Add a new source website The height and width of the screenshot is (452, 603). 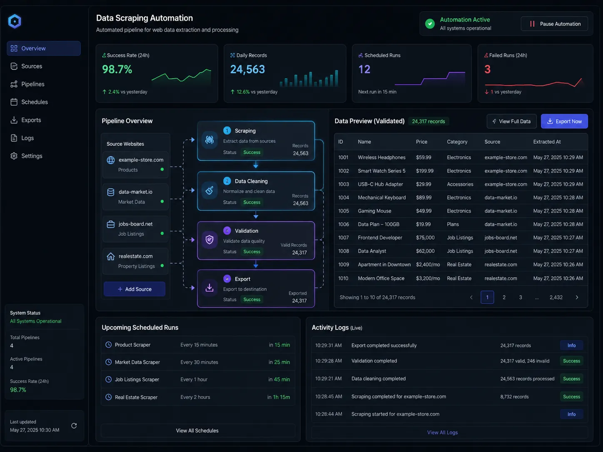click(x=135, y=289)
